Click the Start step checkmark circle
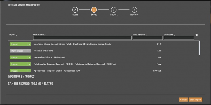The height and width of the screenshot is (105, 211). click(75, 10)
